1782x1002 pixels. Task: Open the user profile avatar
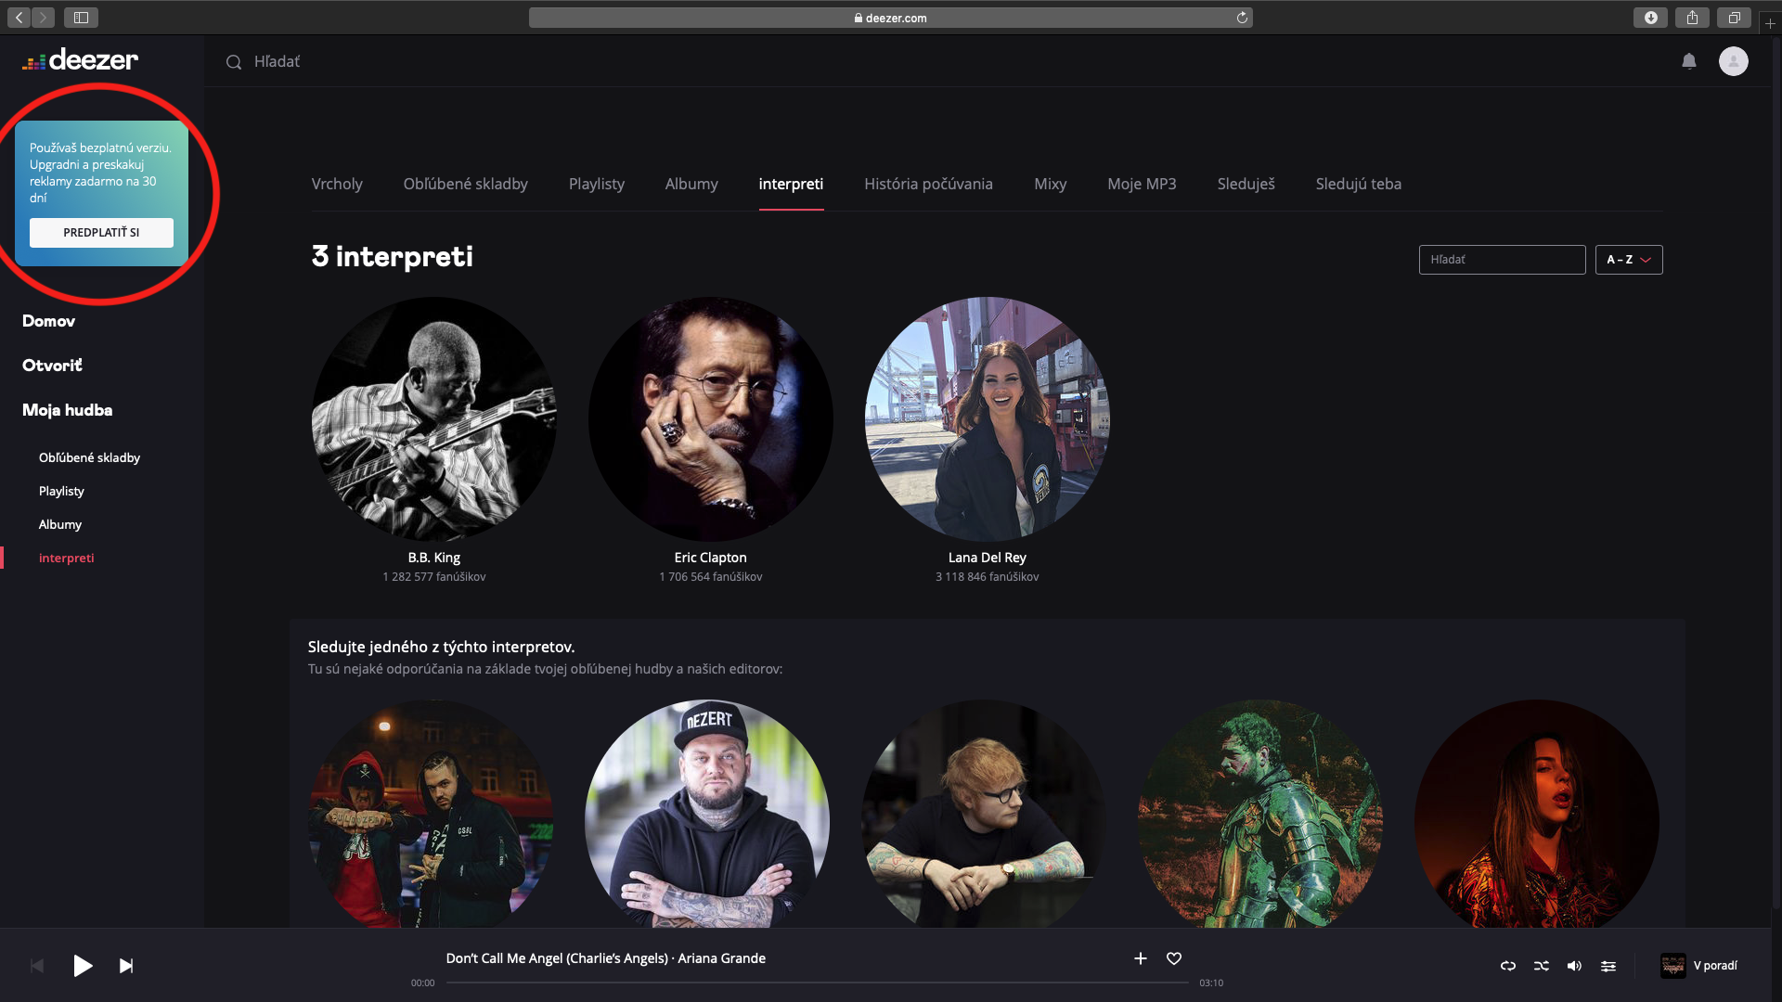click(x=1733, y=61)
